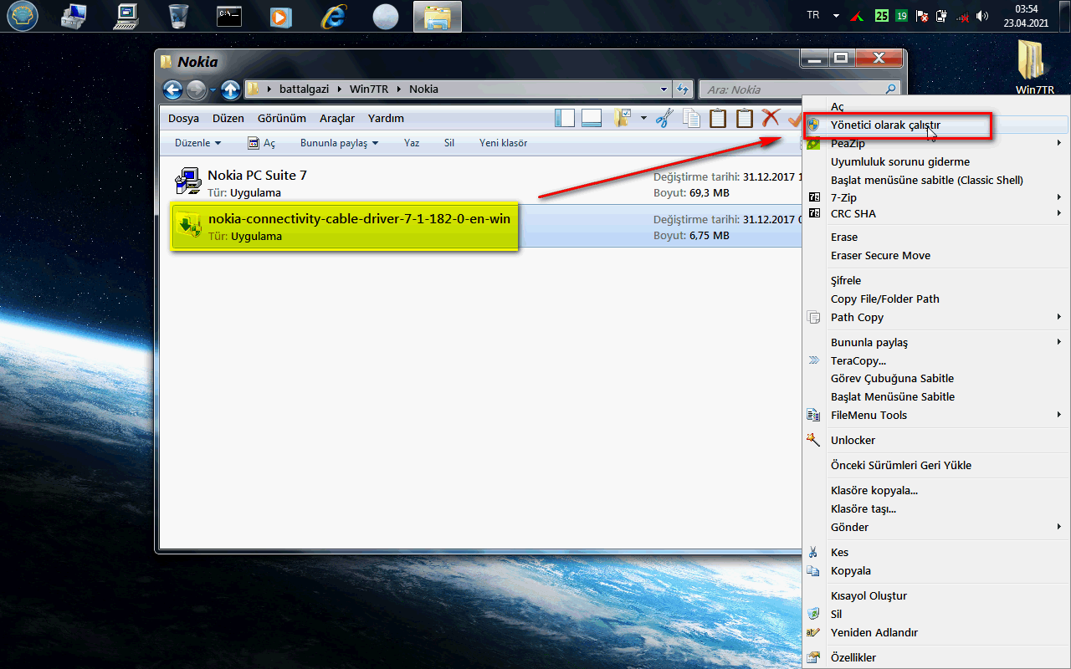
Task: Expand dropdown arrow beside folder options icon
Action: [x=643, y=118]
